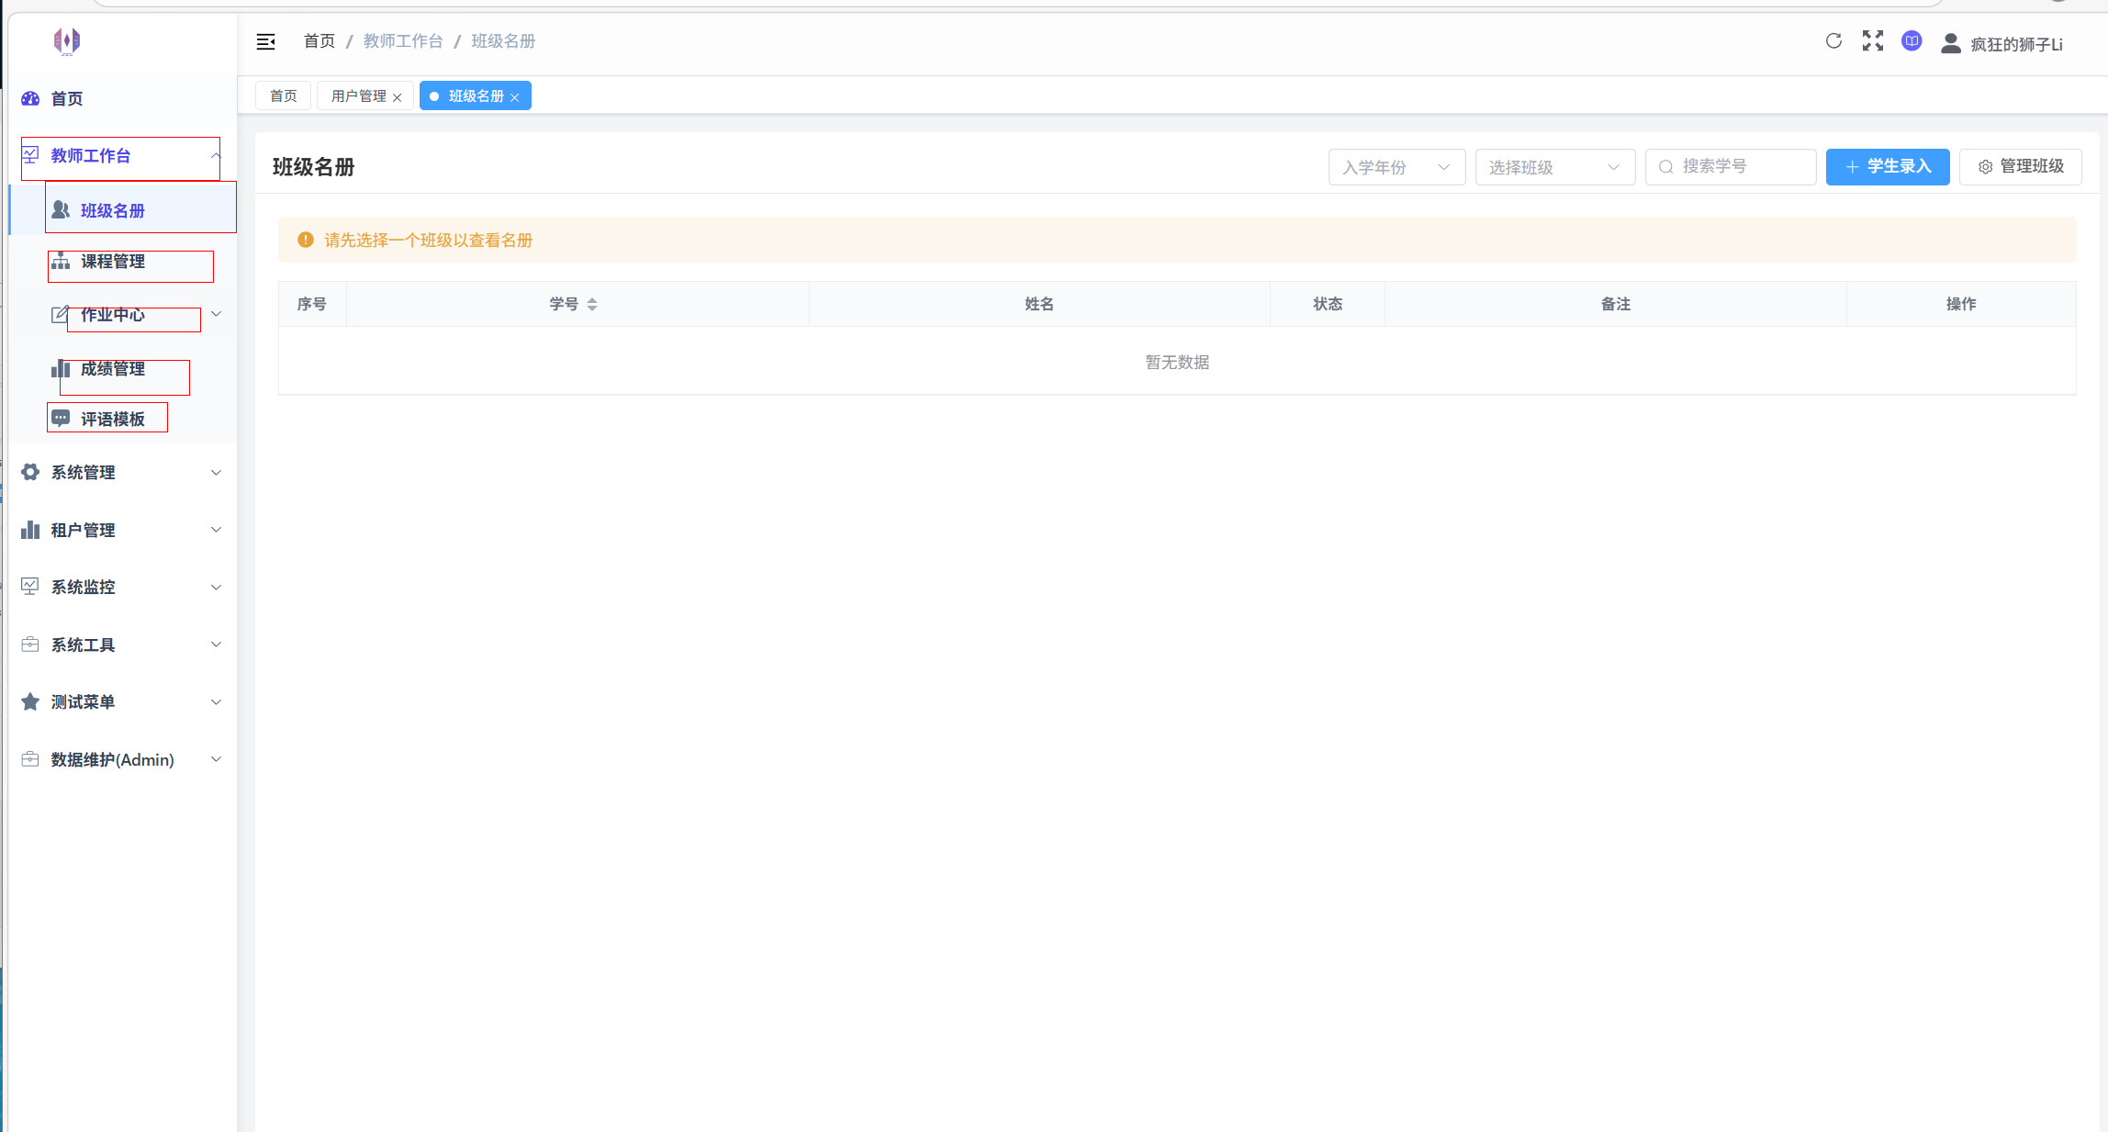Image resolution: width=2108 pixels, height=1132 pixels.
Task: Open the 选择班级 dropdown
Action: tap(1553, 167)
